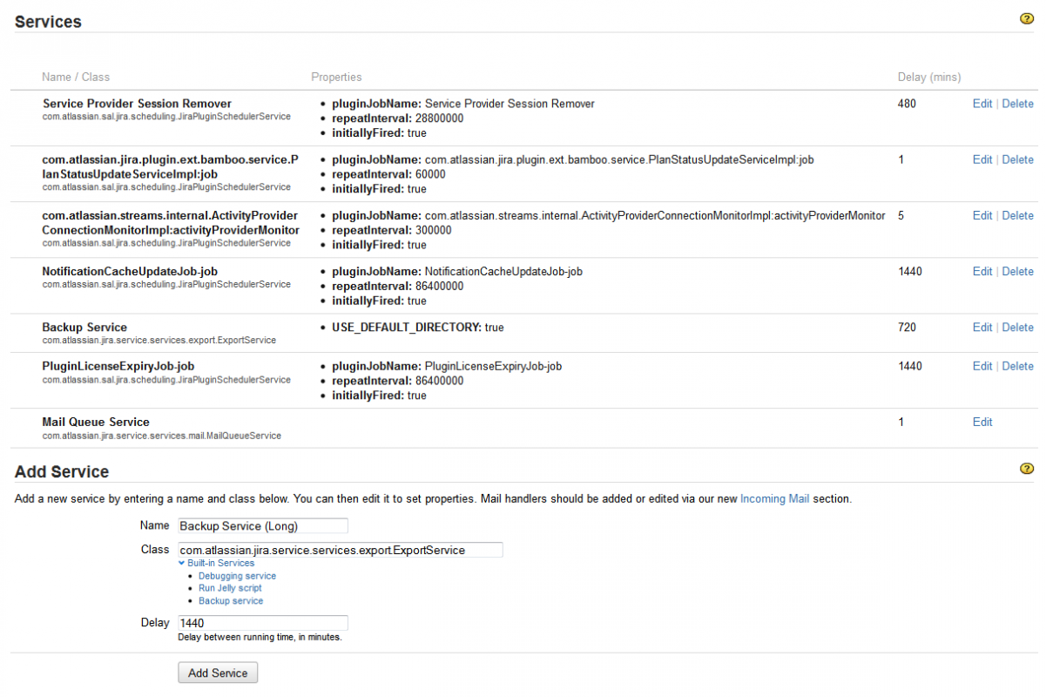The width and height of the screenshot is (1046, 697).
Task: Focus the service Name input field
Action: point(262,525)
